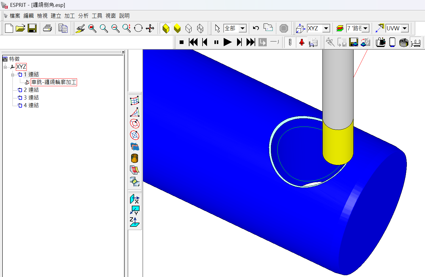Viewport: 425px width, 277px height.
Task: Open the UVW coordinate dropdown
Action: pos(404,28)
